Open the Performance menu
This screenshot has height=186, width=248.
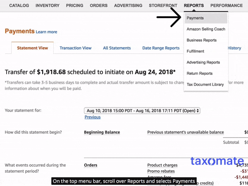(227, 5)
